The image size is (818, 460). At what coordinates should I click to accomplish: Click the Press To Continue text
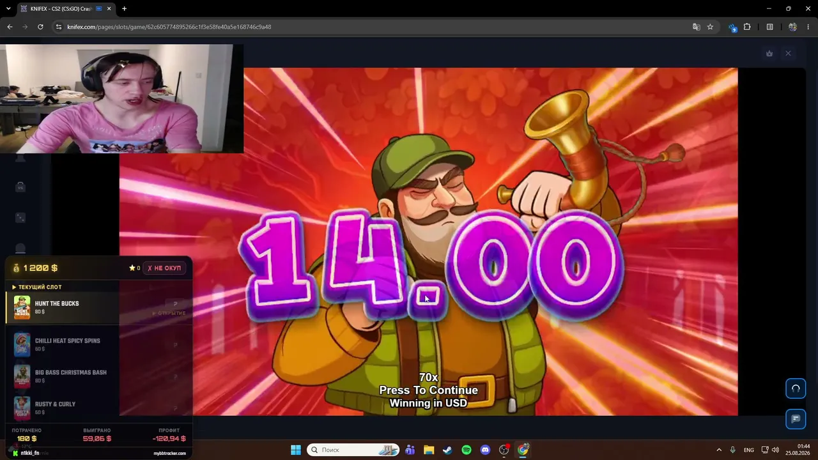[x=428, y=390]
